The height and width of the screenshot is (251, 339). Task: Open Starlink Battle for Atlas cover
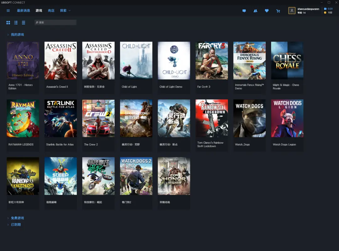tap(61, 118)
